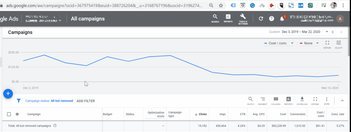The width and height of the screenshot is (351, 132).
Task: Sort by the Campaign column header
Action: pyautogui.click(x=34, y=114)
